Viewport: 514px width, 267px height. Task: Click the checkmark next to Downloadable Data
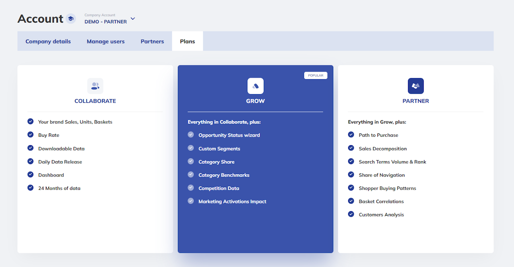(31, 148)
